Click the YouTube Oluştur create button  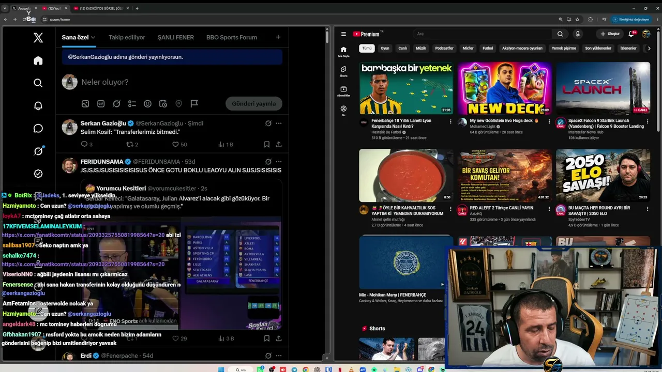click(x=610, y=34)
